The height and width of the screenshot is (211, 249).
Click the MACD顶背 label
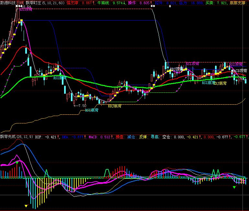pyautogui.click(x=239, y=71)
